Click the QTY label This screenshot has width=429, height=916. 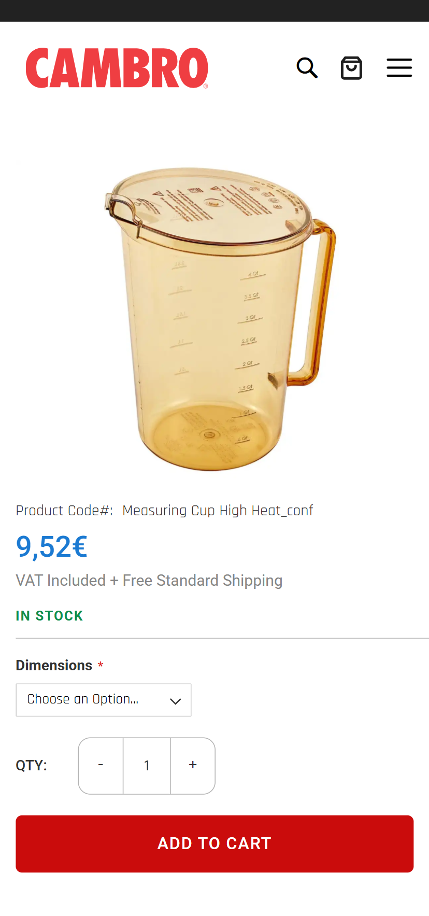tap(32, 766)
